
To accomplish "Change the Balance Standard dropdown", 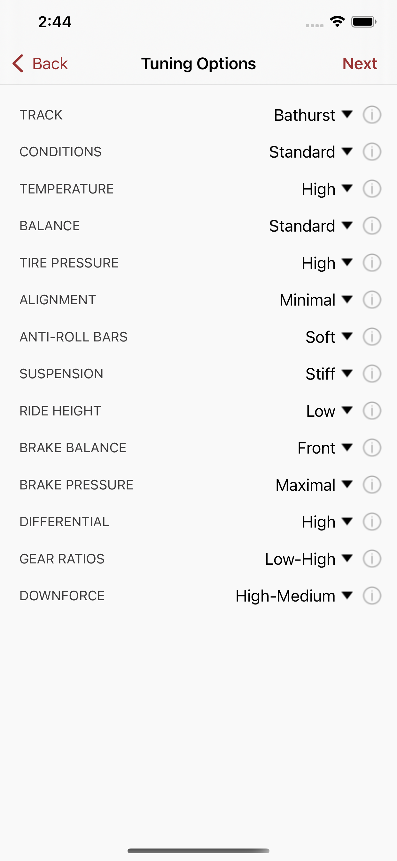I will tap(310, 226).
